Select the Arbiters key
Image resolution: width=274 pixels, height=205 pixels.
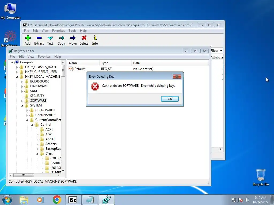pyautogui.click(x=51, y=144)
